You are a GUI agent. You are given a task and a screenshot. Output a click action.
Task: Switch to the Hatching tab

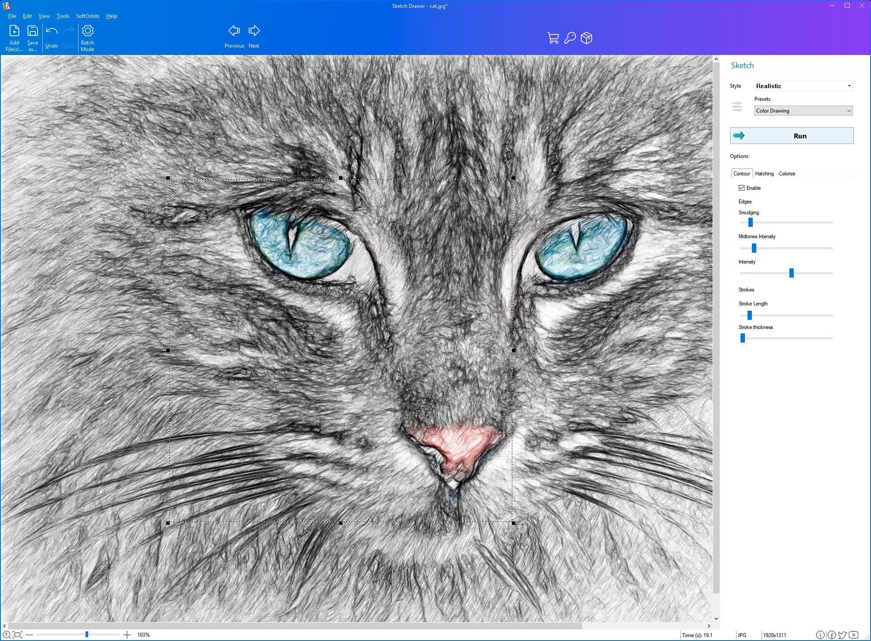764,174
